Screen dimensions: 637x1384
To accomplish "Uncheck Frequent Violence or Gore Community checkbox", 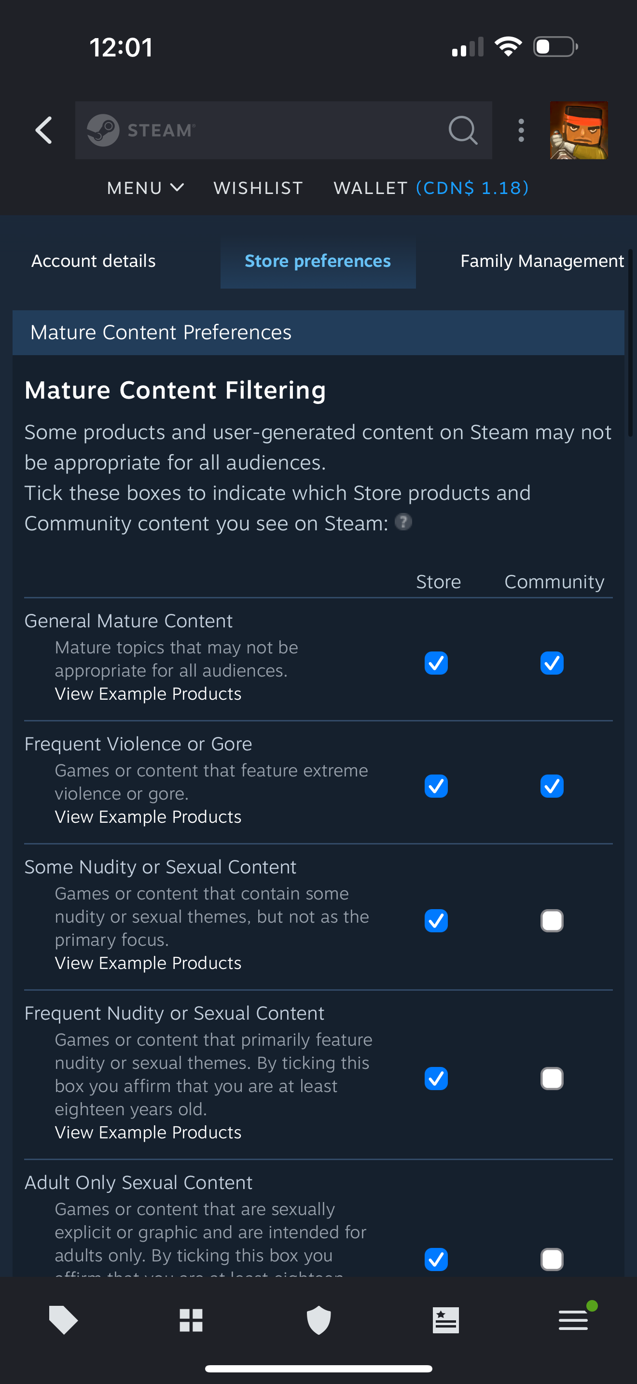I will 552,786.
